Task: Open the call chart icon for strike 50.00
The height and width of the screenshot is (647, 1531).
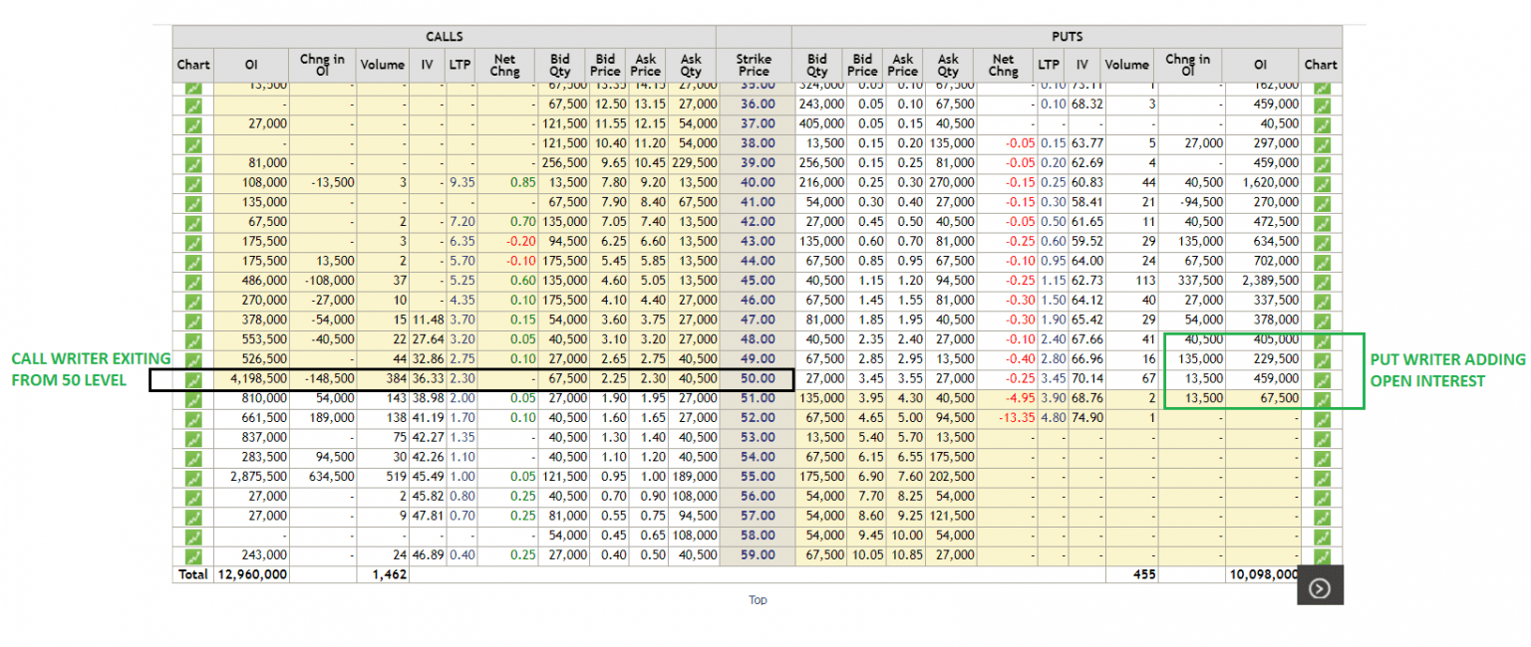Action: tap(192, 379)
